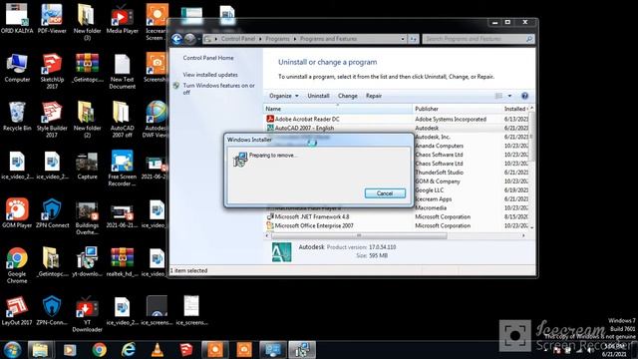Open the Windows Start button
Screen dimensions: 638x359
pos(12,350)
